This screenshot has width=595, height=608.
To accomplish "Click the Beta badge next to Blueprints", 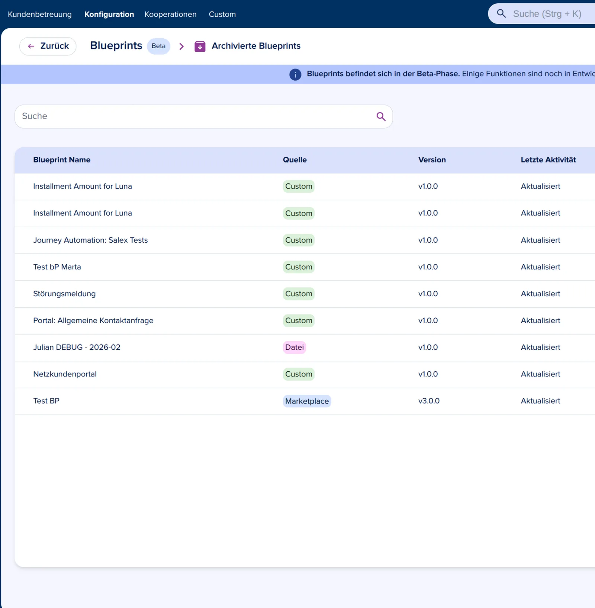I will [158, 46].
